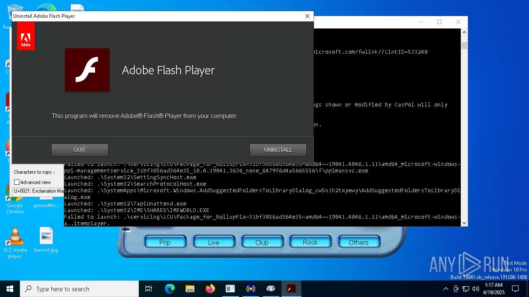Minimize the console window
529x297 pixels.
pos(420,22)
